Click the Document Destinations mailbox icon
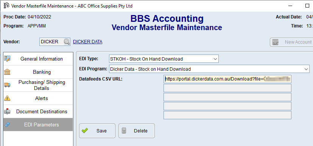The image size is (313, 146). [x=7, y=111]
